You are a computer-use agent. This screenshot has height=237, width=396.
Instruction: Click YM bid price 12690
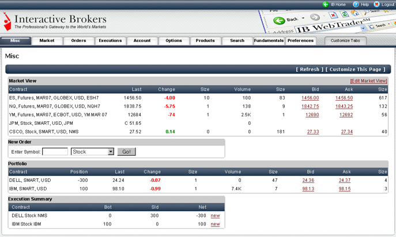tap(312, 114)
